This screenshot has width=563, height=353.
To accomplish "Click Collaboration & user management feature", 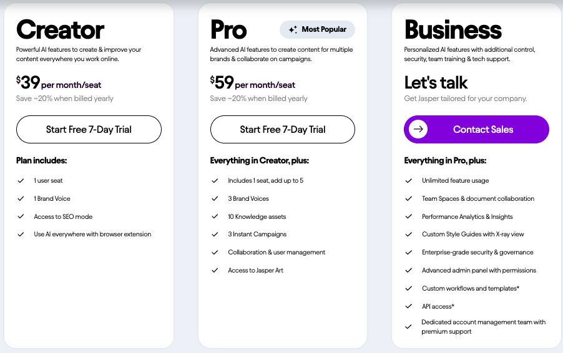I will point(277,252).
